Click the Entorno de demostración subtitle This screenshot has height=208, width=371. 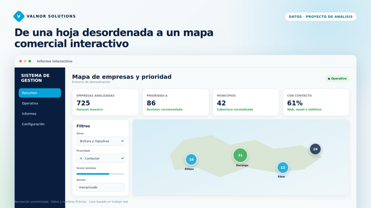pyautogui.click(x=91, y=82)
